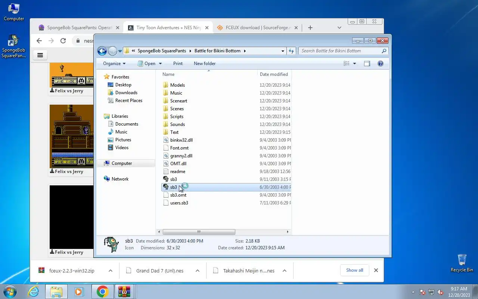The height and width of the screenshot is (299, 478).
Task: Click Chrome's reload page button
Action: [x=63, y=41]
